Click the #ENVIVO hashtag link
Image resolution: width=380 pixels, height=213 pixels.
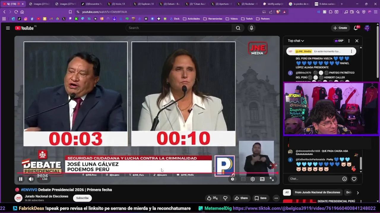[29, 190]
